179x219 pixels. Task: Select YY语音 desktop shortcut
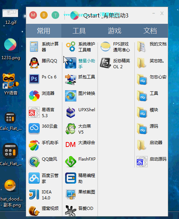point(10,84)
